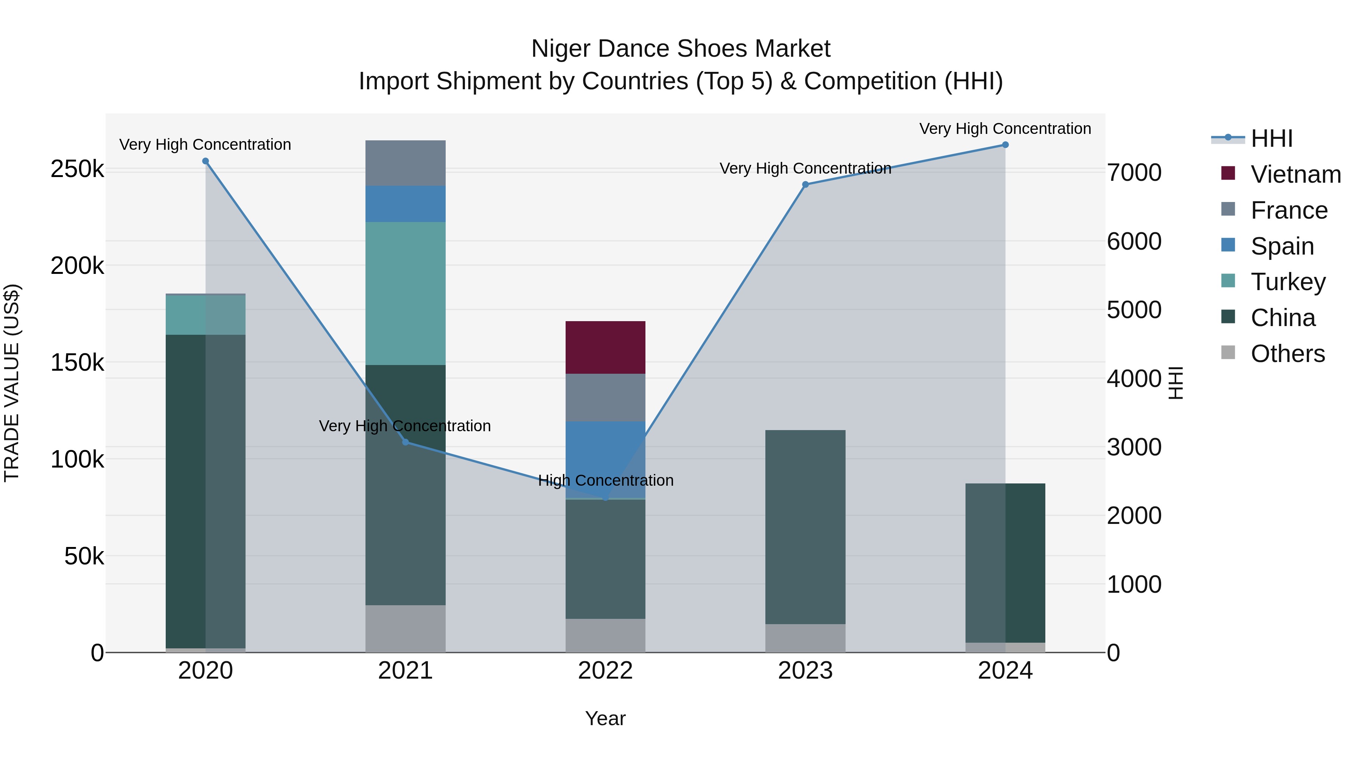Click the Spain segment of the 2021 bar
Viewport: 1362px width, 766px height.
(x=406, y=204)
